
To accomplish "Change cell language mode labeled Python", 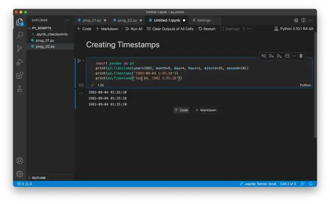I will pos(305,85).
